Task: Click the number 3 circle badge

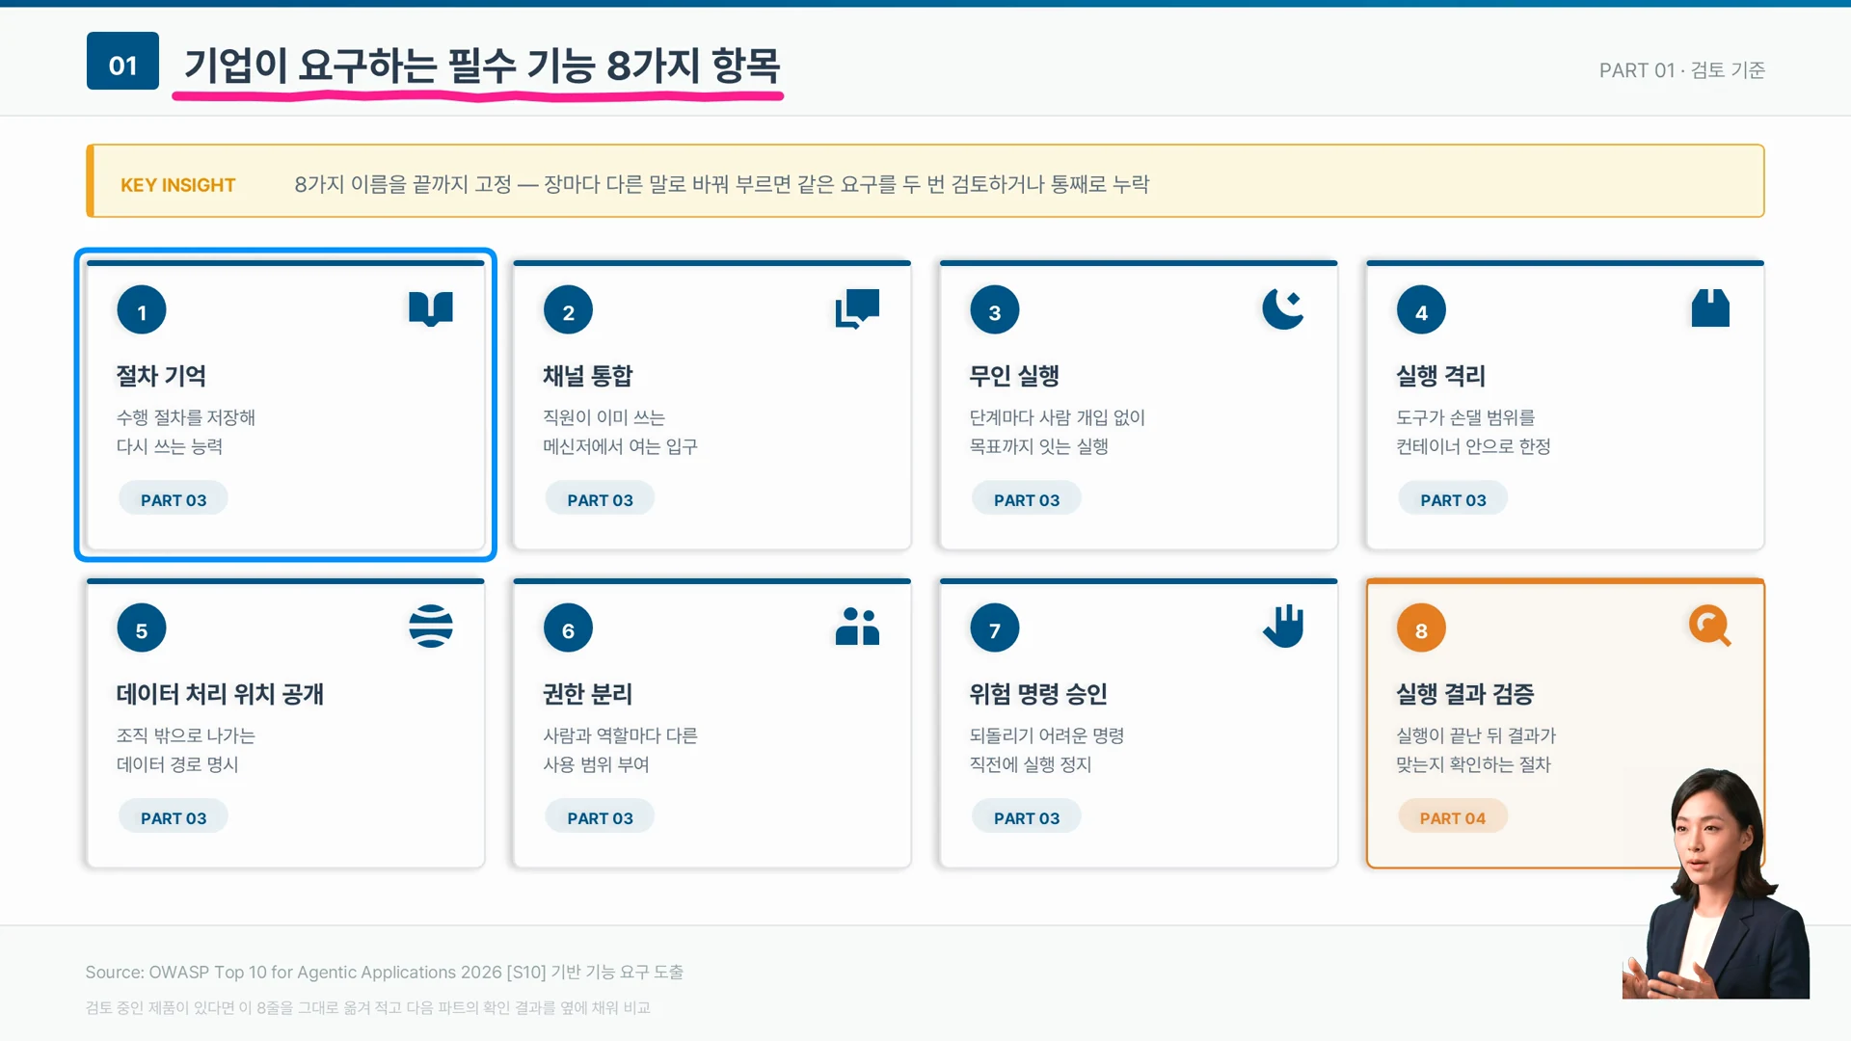Action: pyautogui.click(x=995, y=310)
